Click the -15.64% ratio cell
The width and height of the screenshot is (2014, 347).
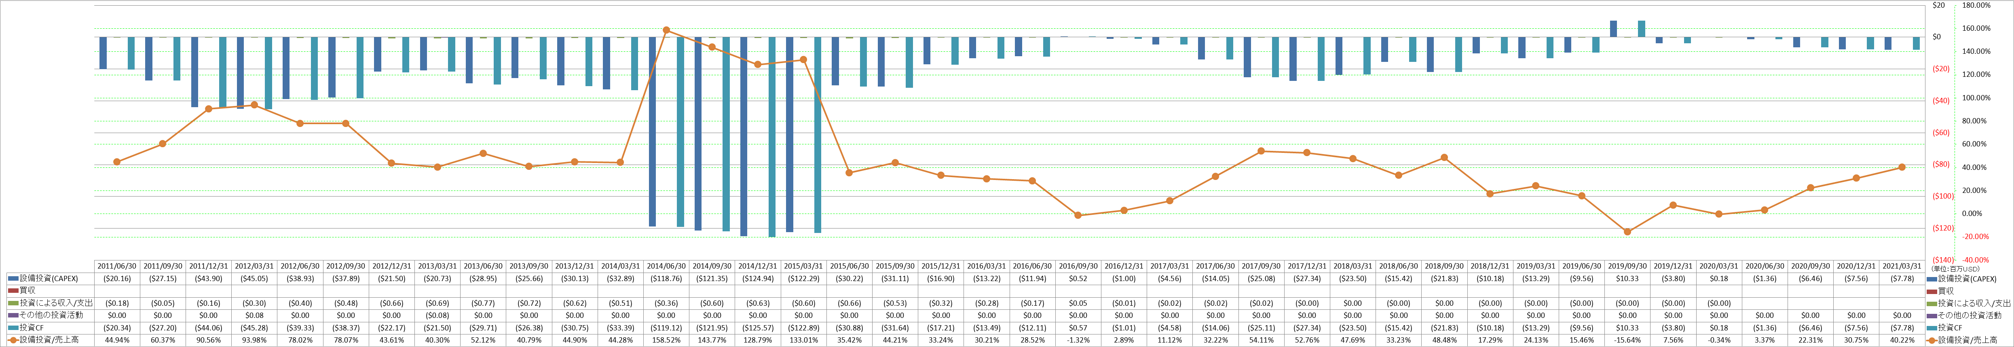(x=1628, y=340)
